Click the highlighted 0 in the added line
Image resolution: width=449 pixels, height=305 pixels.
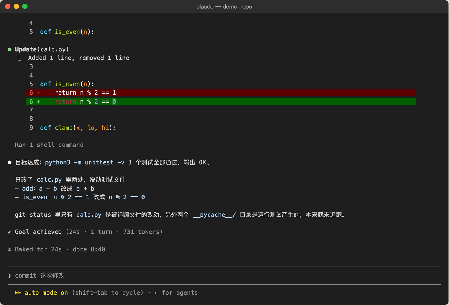pyautogui.click(x=114, y=102)
